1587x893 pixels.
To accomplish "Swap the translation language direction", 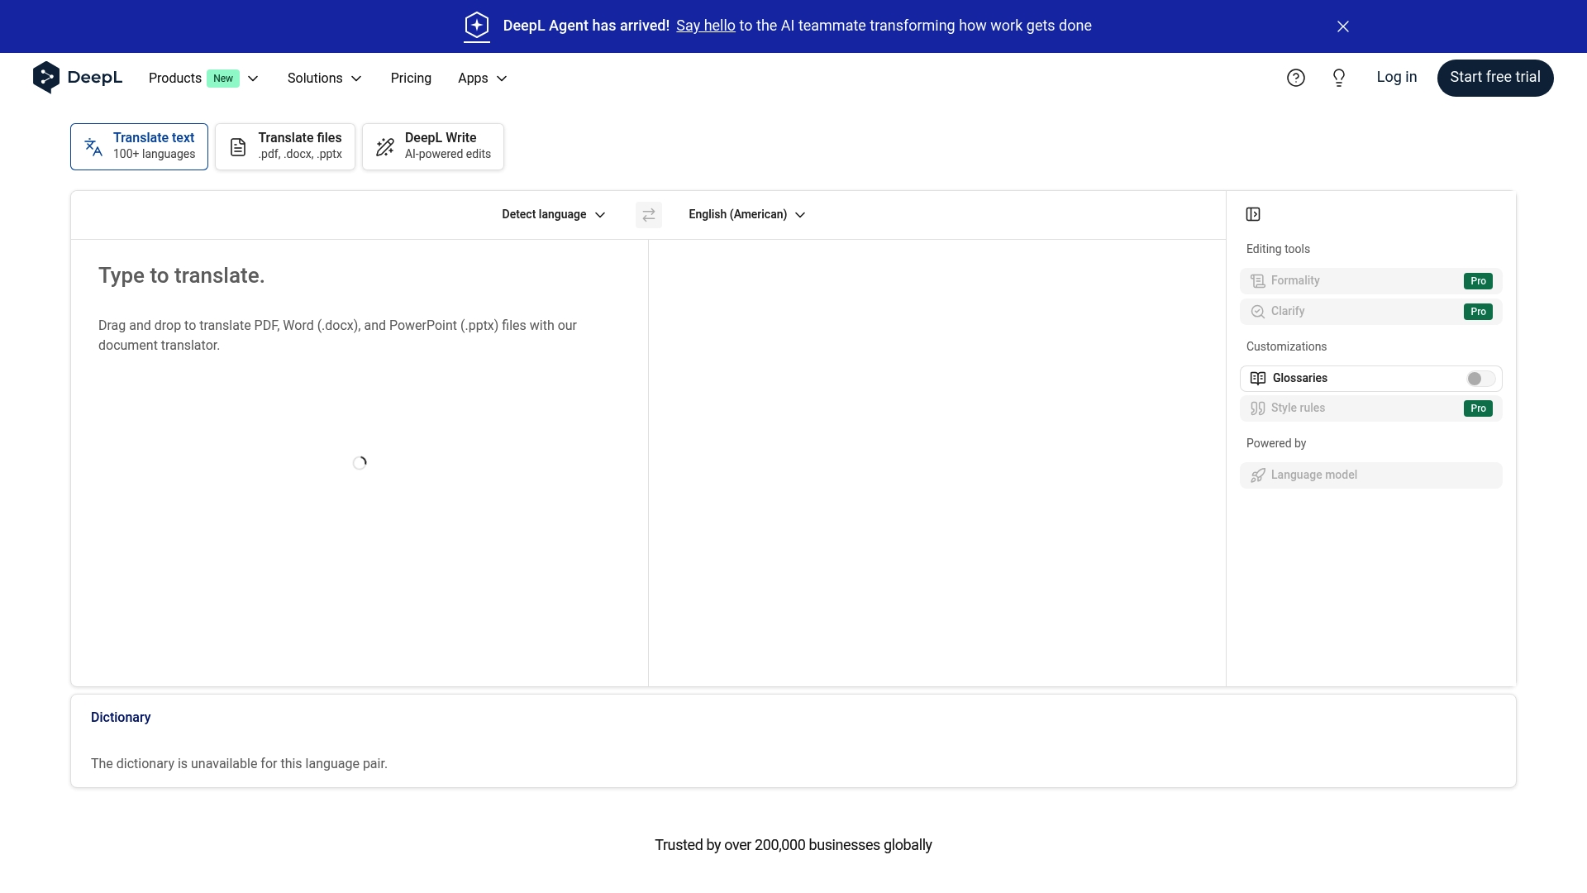I will click(649, 214).
